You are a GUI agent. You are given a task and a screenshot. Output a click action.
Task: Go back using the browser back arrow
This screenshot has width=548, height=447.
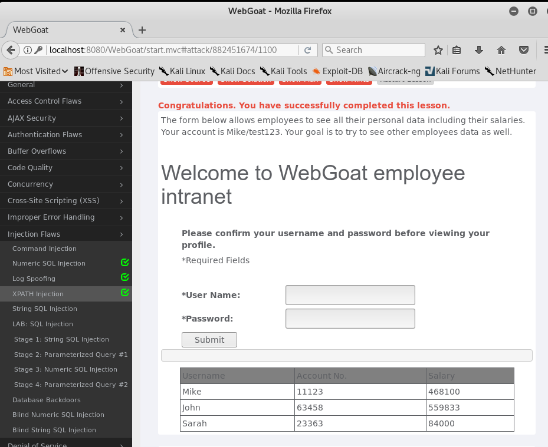click(x=11, y=50)
